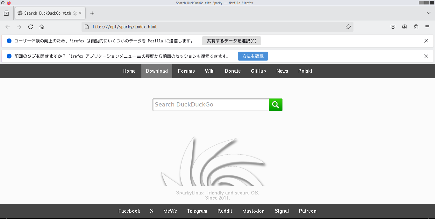Click the info icon on data sharing notification
The image size is (435, 219).
pos(9,41)
